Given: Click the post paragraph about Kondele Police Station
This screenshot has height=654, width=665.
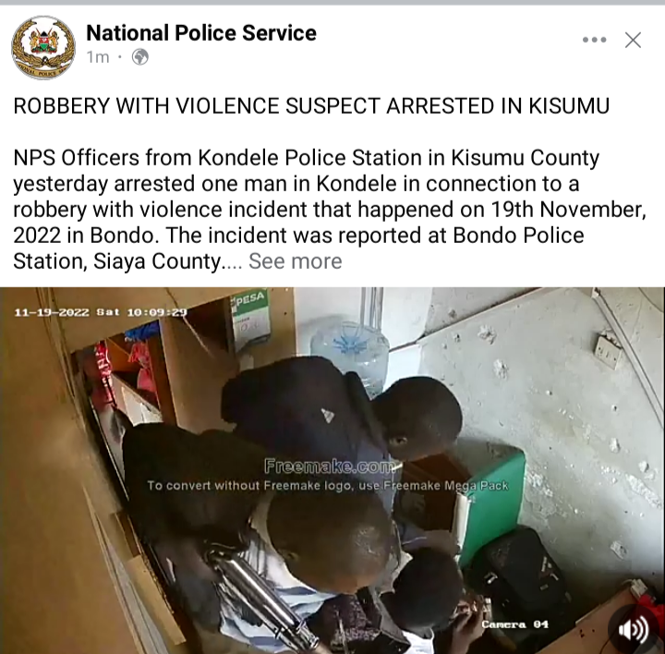Looking at the screenshot, I should pyautogui.click(x=330, y=209).
